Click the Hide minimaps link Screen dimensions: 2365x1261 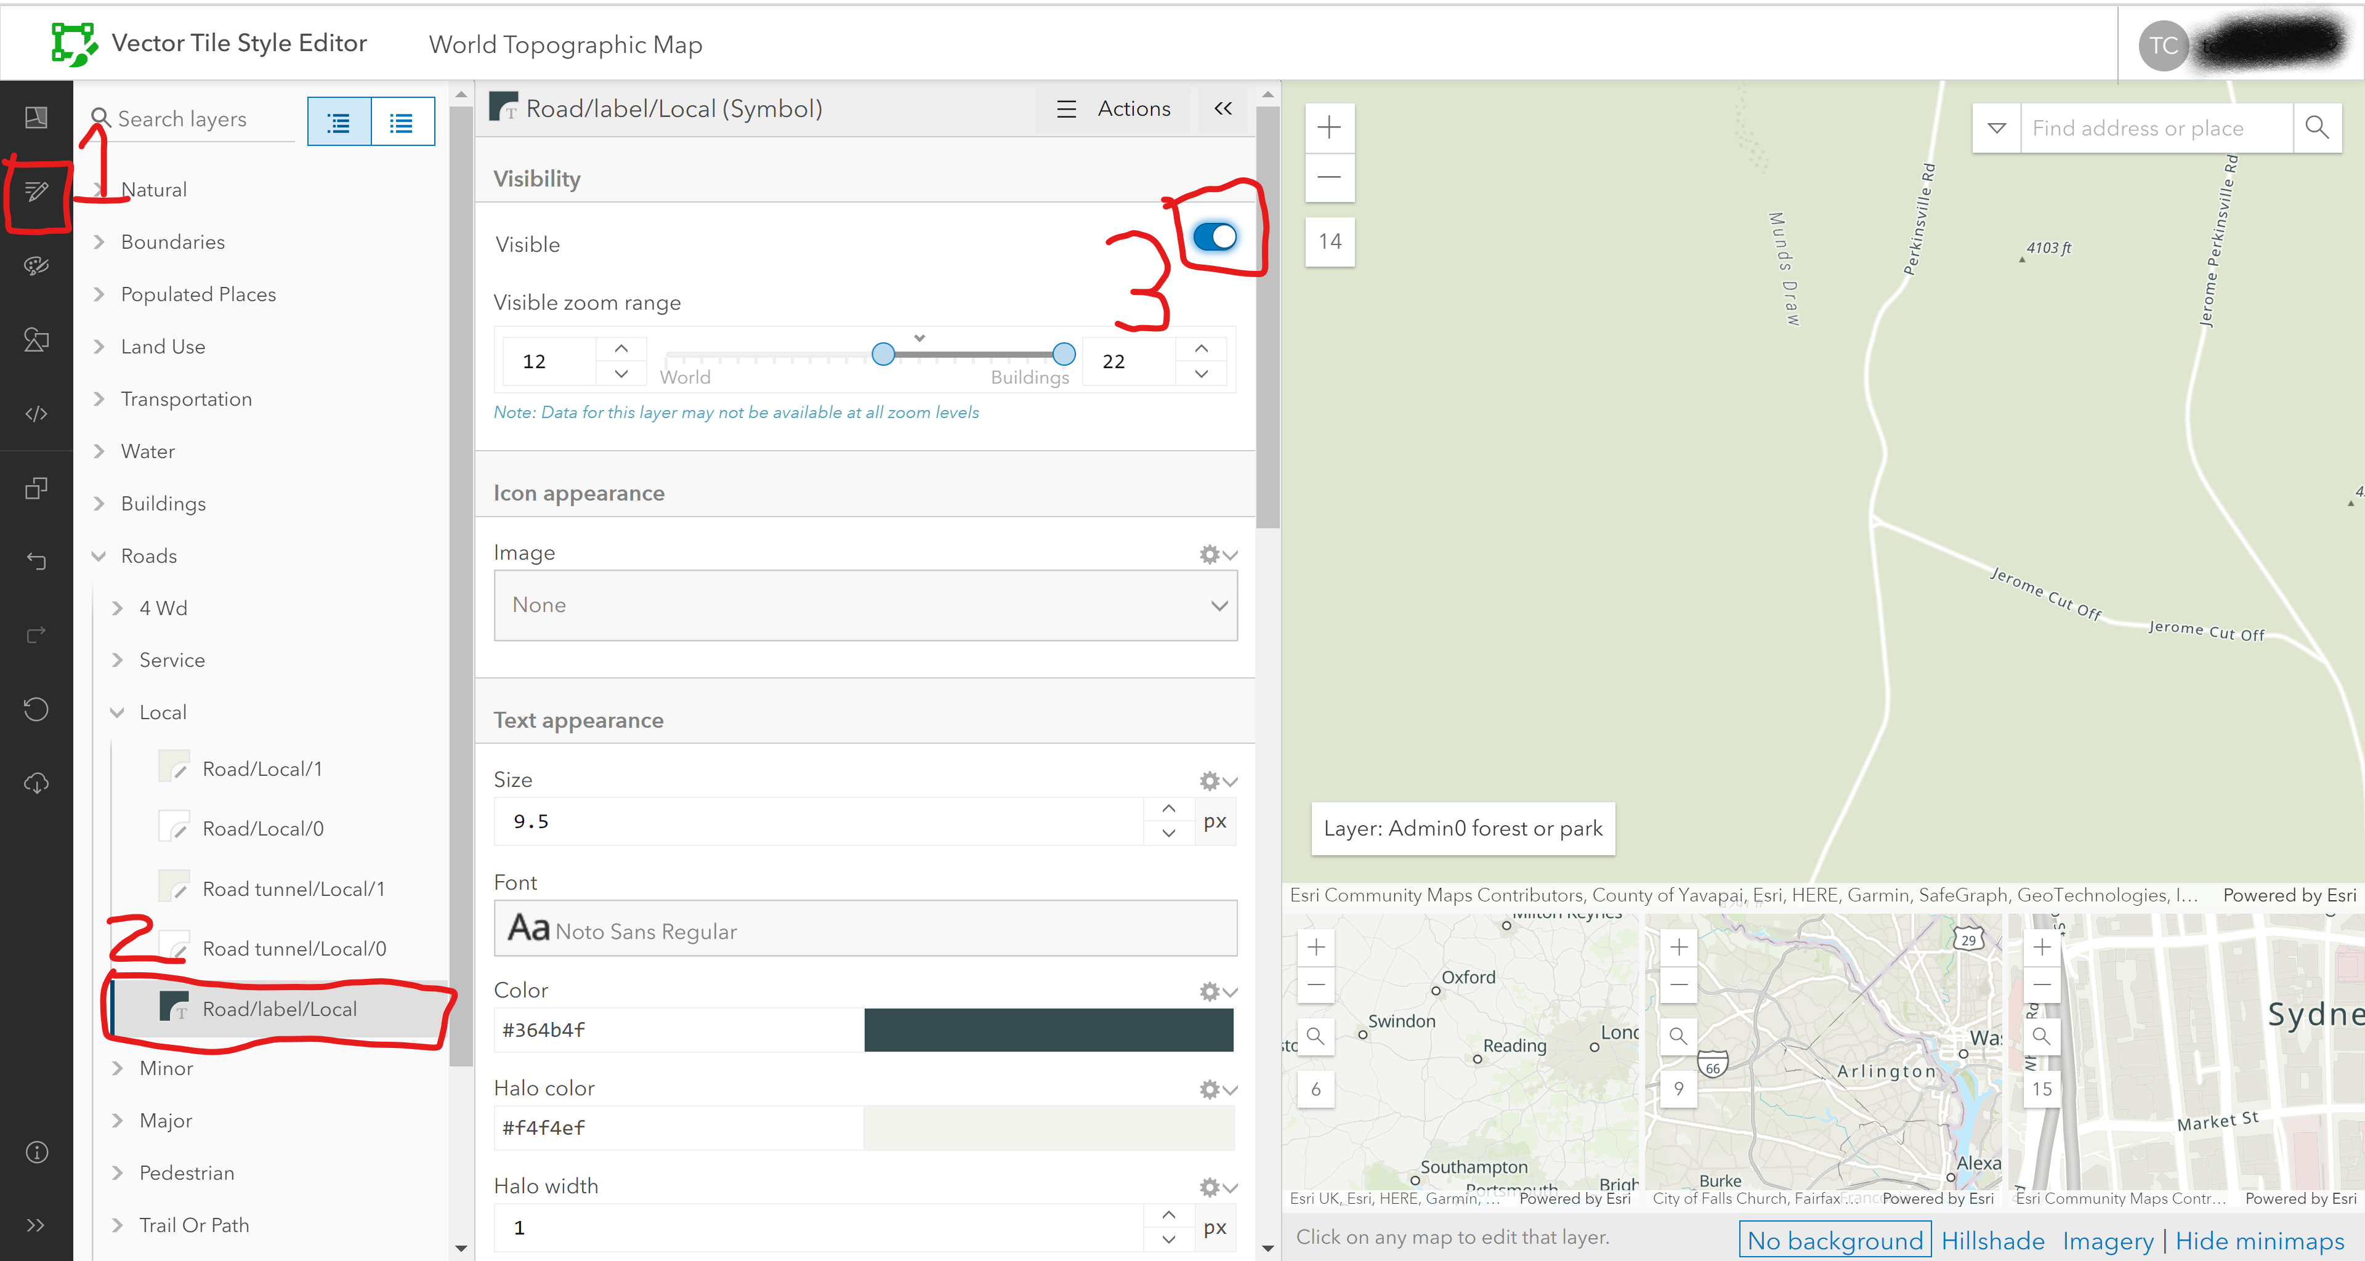2260,1241
